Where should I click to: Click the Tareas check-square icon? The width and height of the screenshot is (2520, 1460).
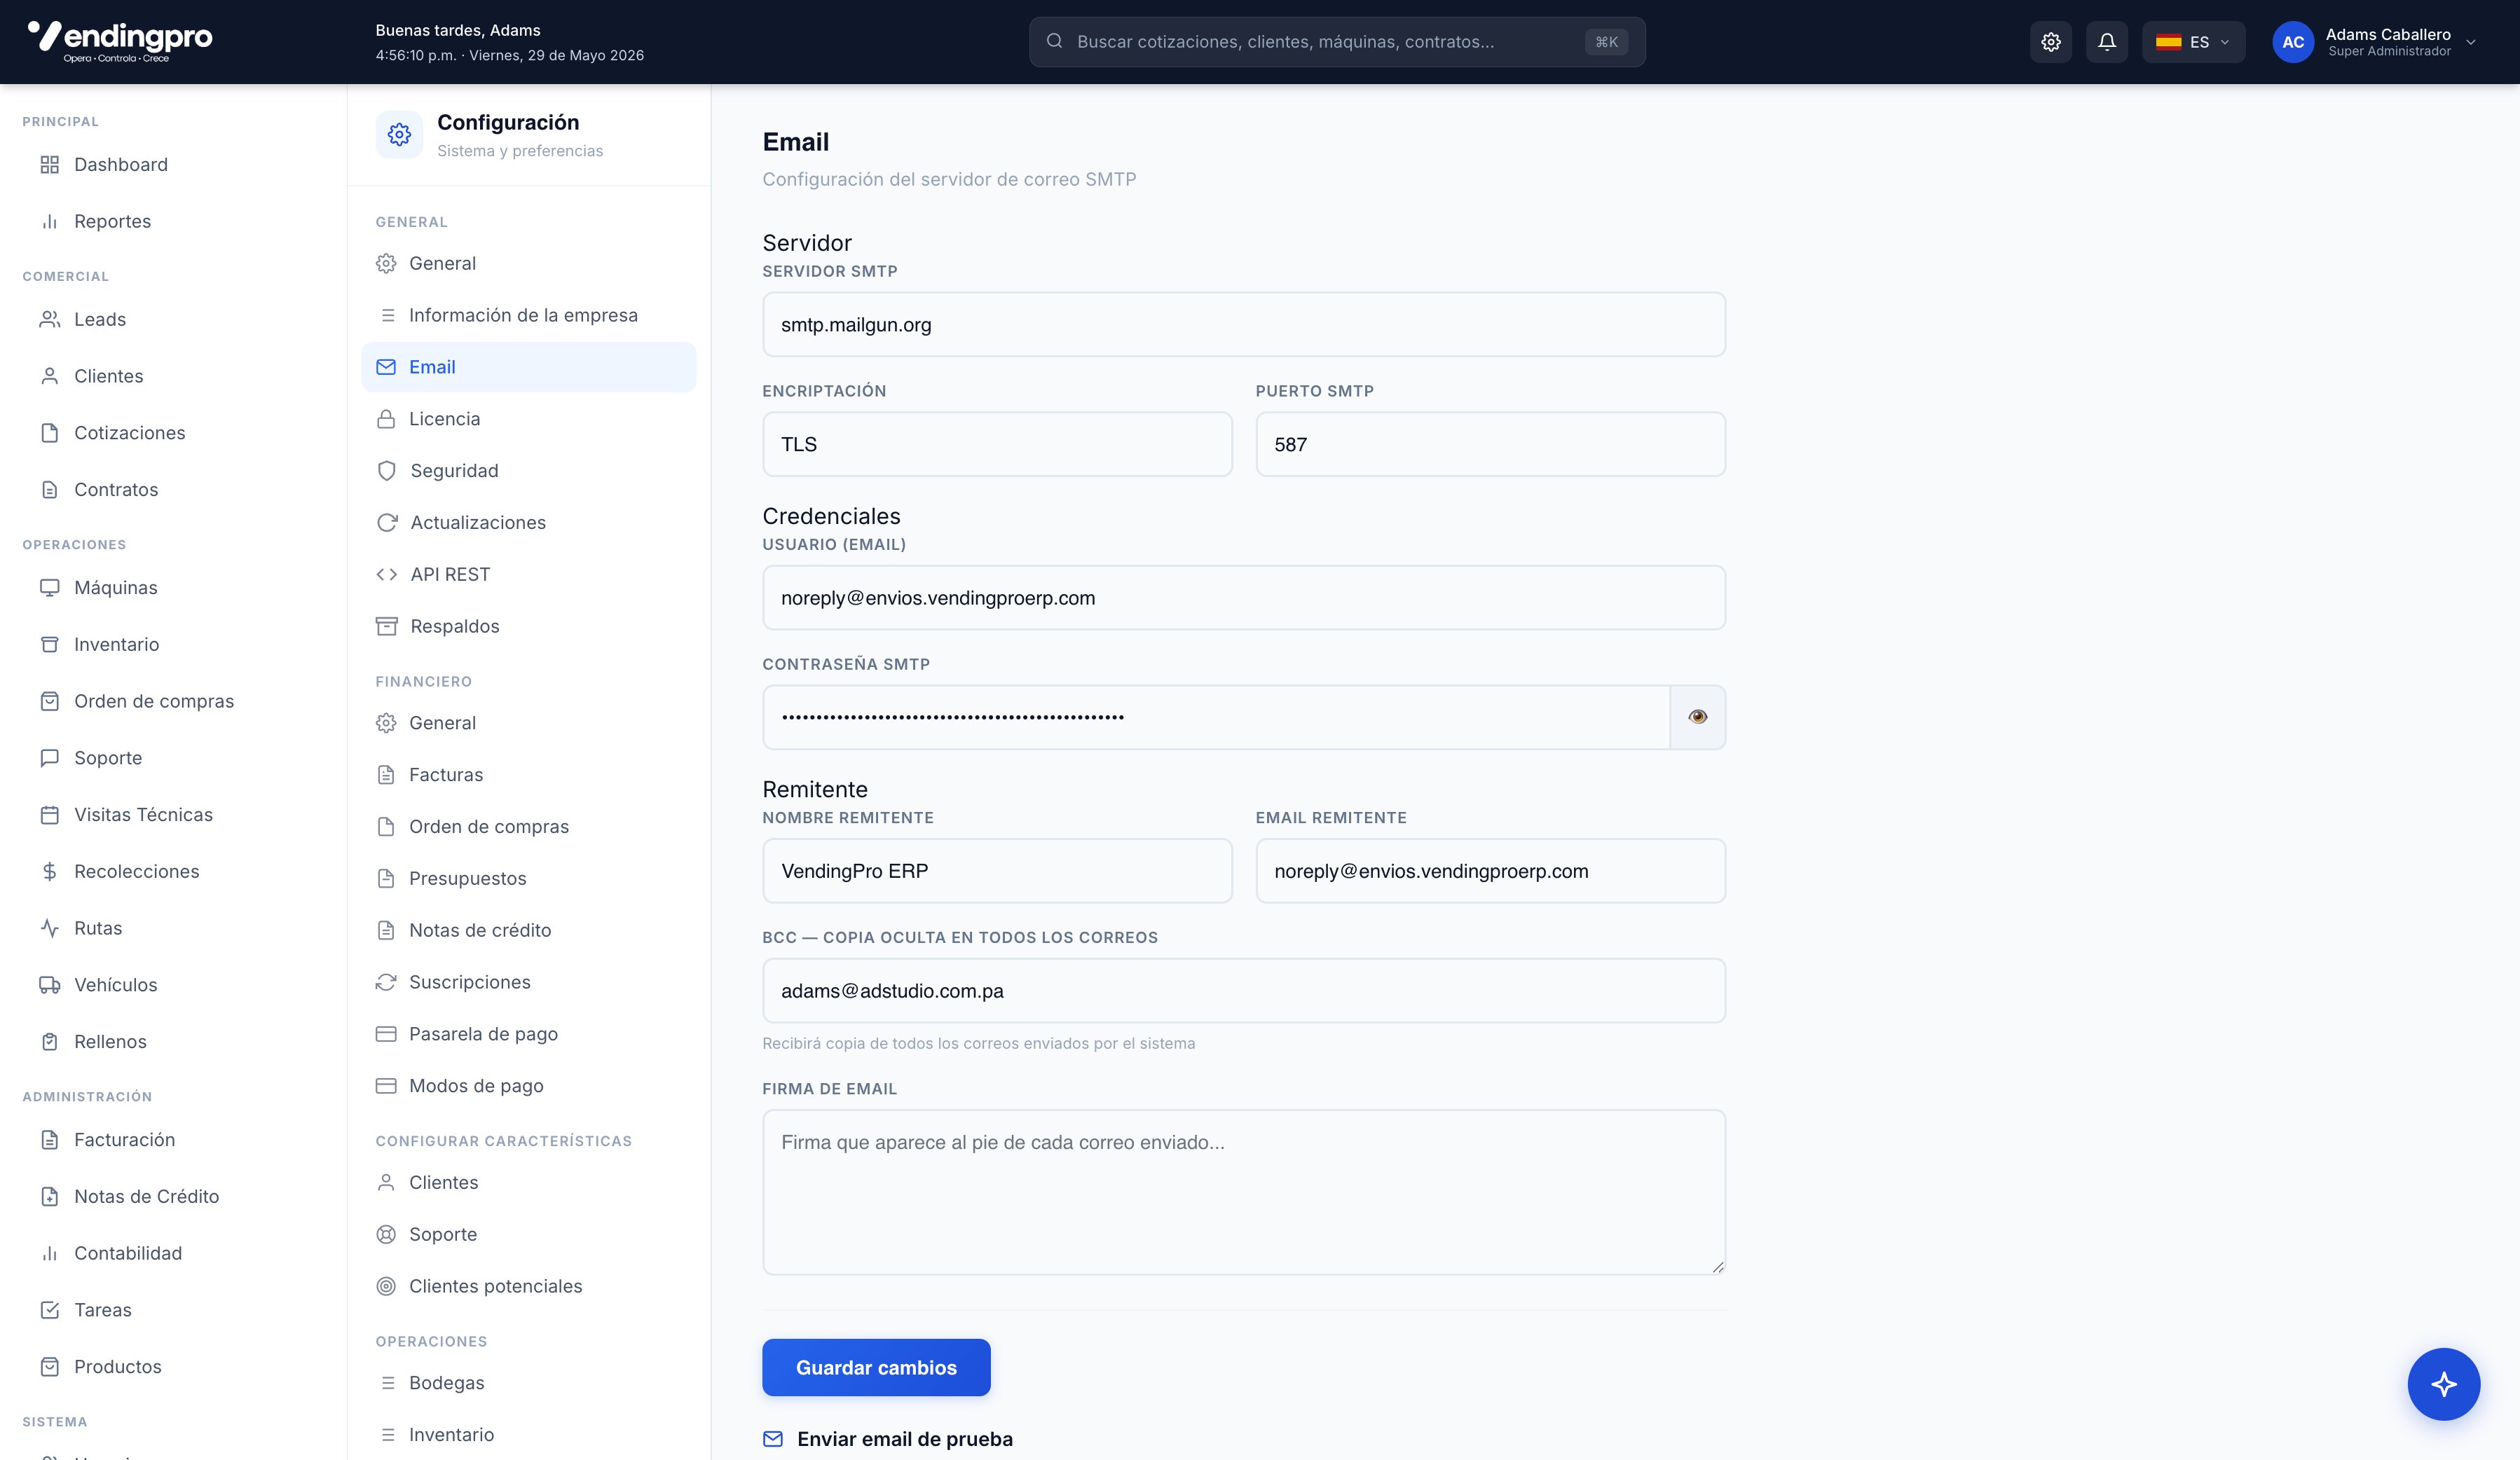point(49,1310)
